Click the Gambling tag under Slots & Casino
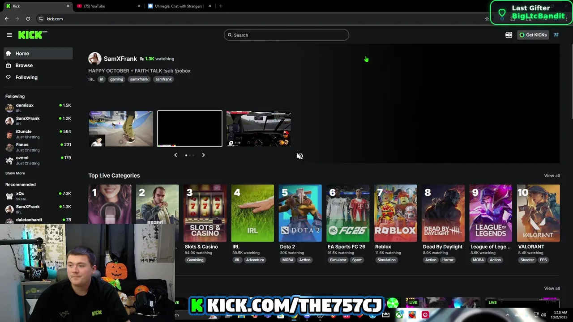The image size is (573, 322). (195, 260)
